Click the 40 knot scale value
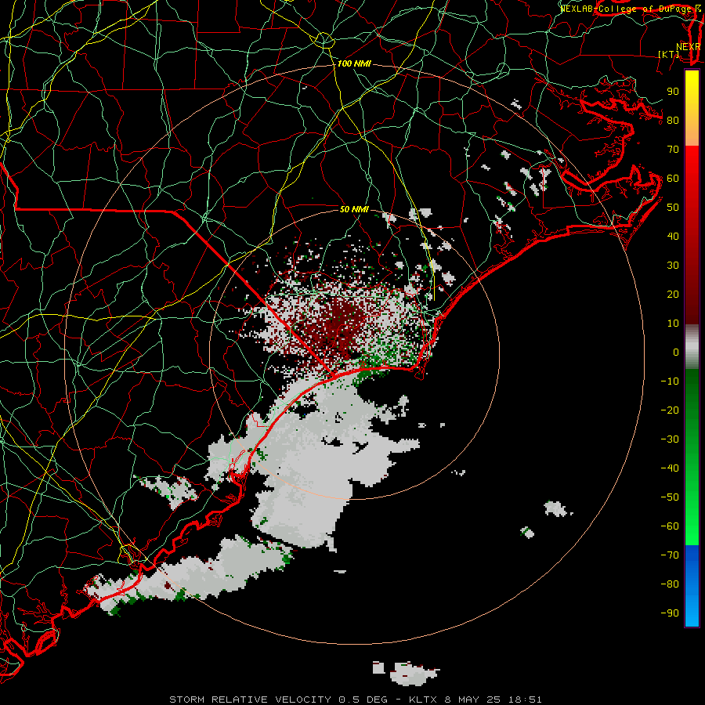This screenshot has height=705, width=705. pyautogui.click(x=673, y=237)
